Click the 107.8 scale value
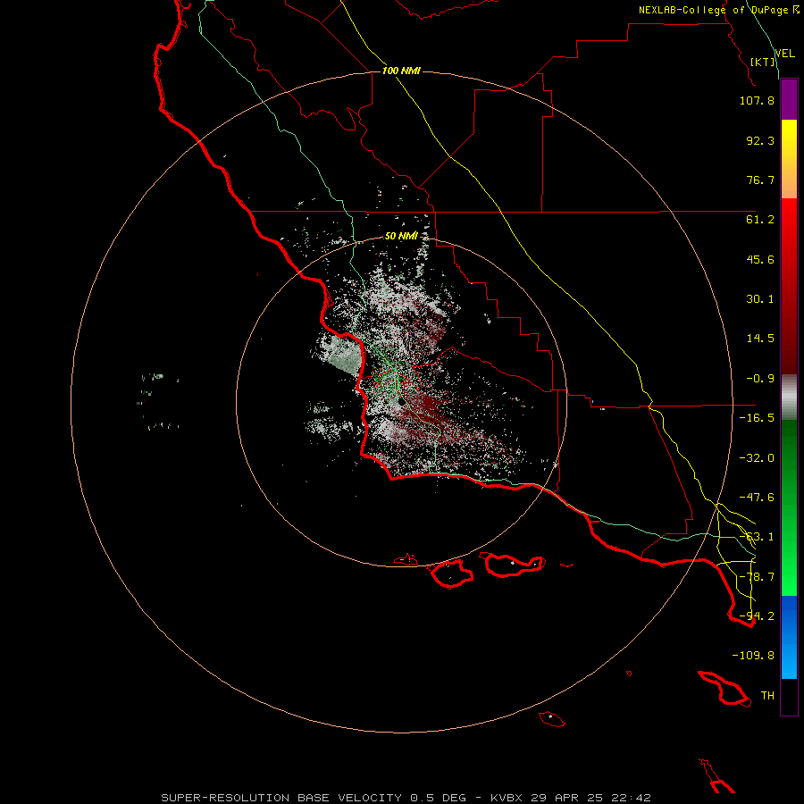Image resolution: width=804 pixels, height=804 pixels. pyautogui.click(x=757, y=100)
